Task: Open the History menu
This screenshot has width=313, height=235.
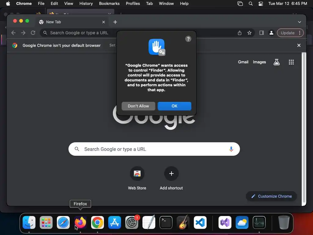Action: [x=86, y=4]
